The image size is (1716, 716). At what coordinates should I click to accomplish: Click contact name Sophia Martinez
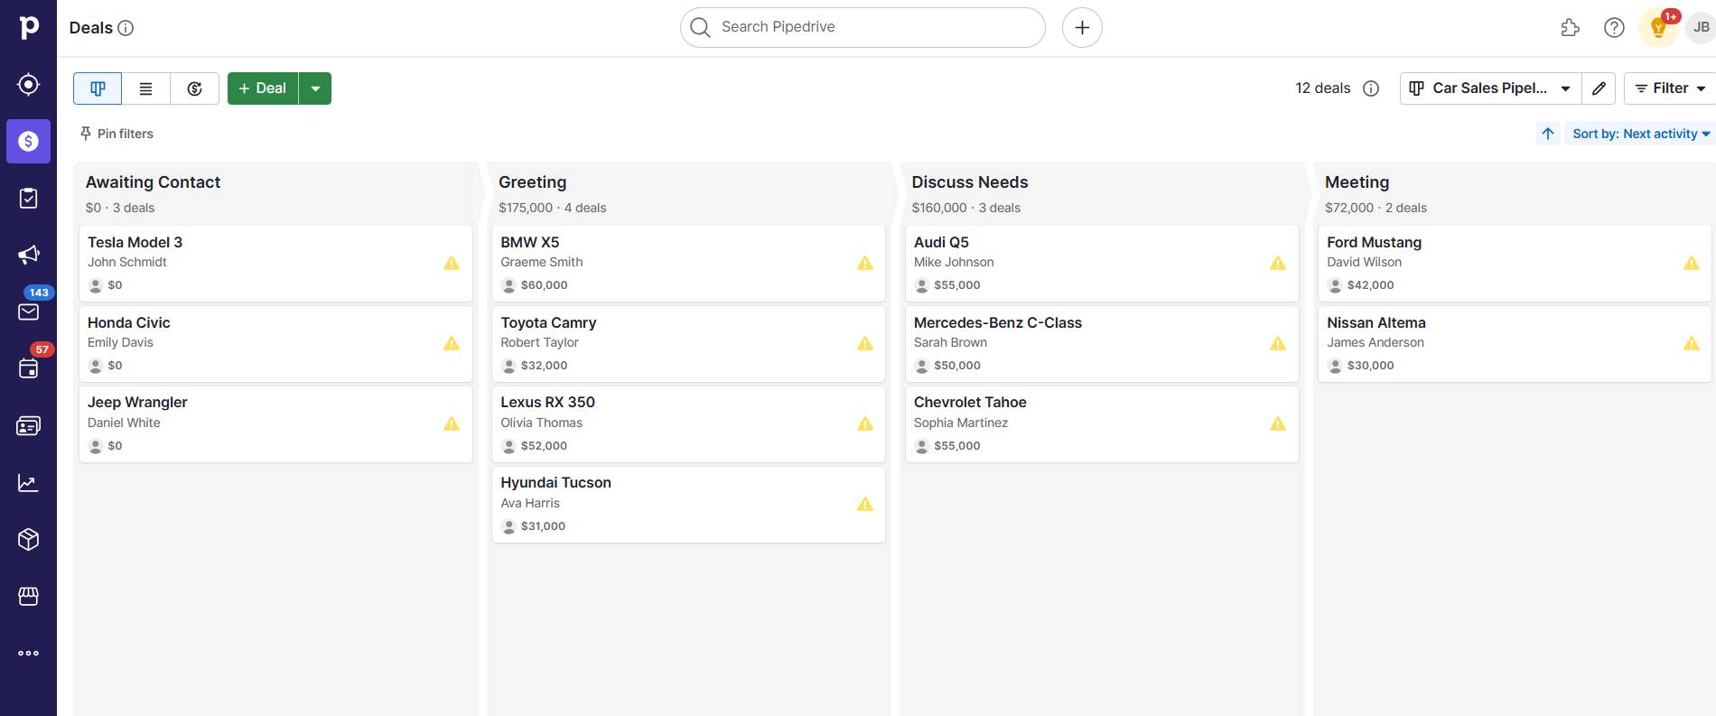[x=961, y=423]
